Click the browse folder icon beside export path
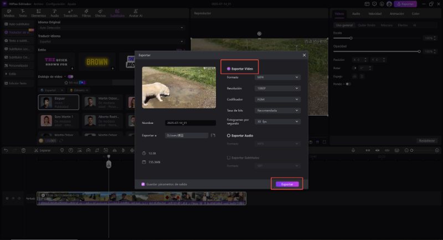This screenshot has width=443, height=240. click(213, 135)
